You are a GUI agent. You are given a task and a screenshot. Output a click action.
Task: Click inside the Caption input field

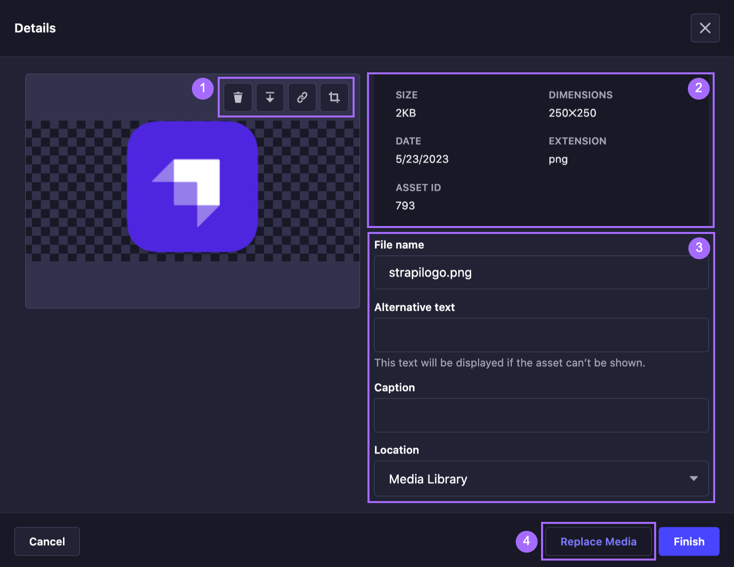click(x=541, y=415)
